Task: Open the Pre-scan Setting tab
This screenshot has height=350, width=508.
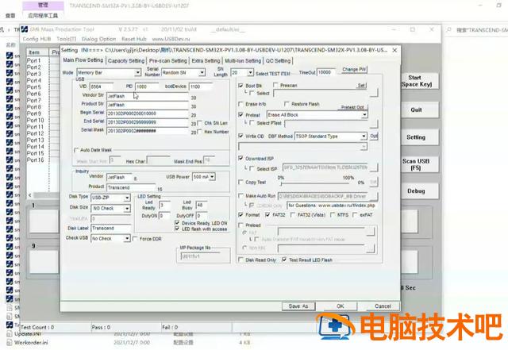Action: click(x=168, y=60)
